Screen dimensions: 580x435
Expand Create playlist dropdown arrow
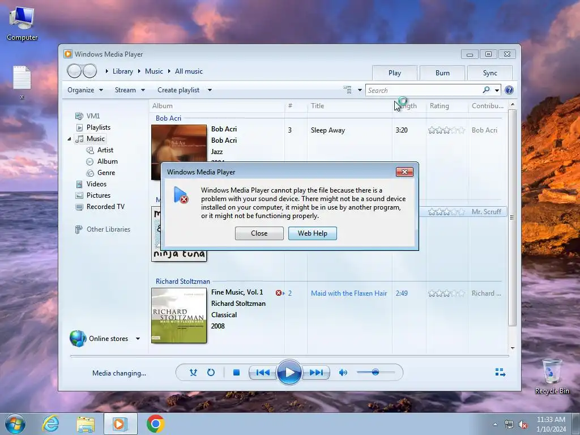coord(210,90)
